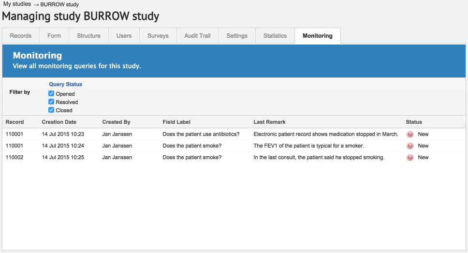Select the Surveys tab
The height and width of the screenshot is (253, 468).
[158, 36]
